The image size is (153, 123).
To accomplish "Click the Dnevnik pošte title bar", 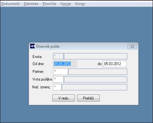I will pyautogui.click(x=81, y=46).
